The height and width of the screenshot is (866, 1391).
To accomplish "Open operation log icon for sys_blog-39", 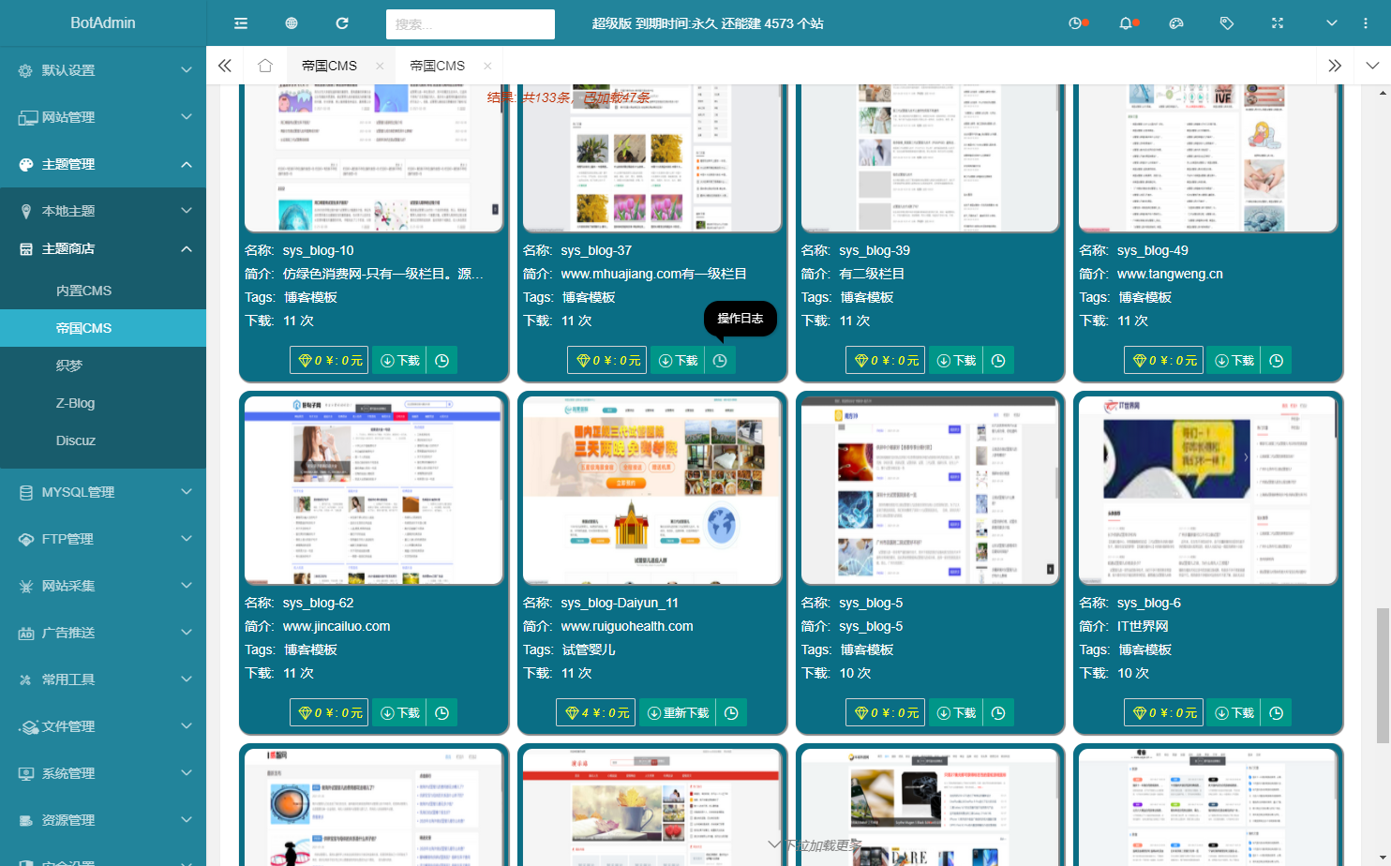I will coord(998,360).
